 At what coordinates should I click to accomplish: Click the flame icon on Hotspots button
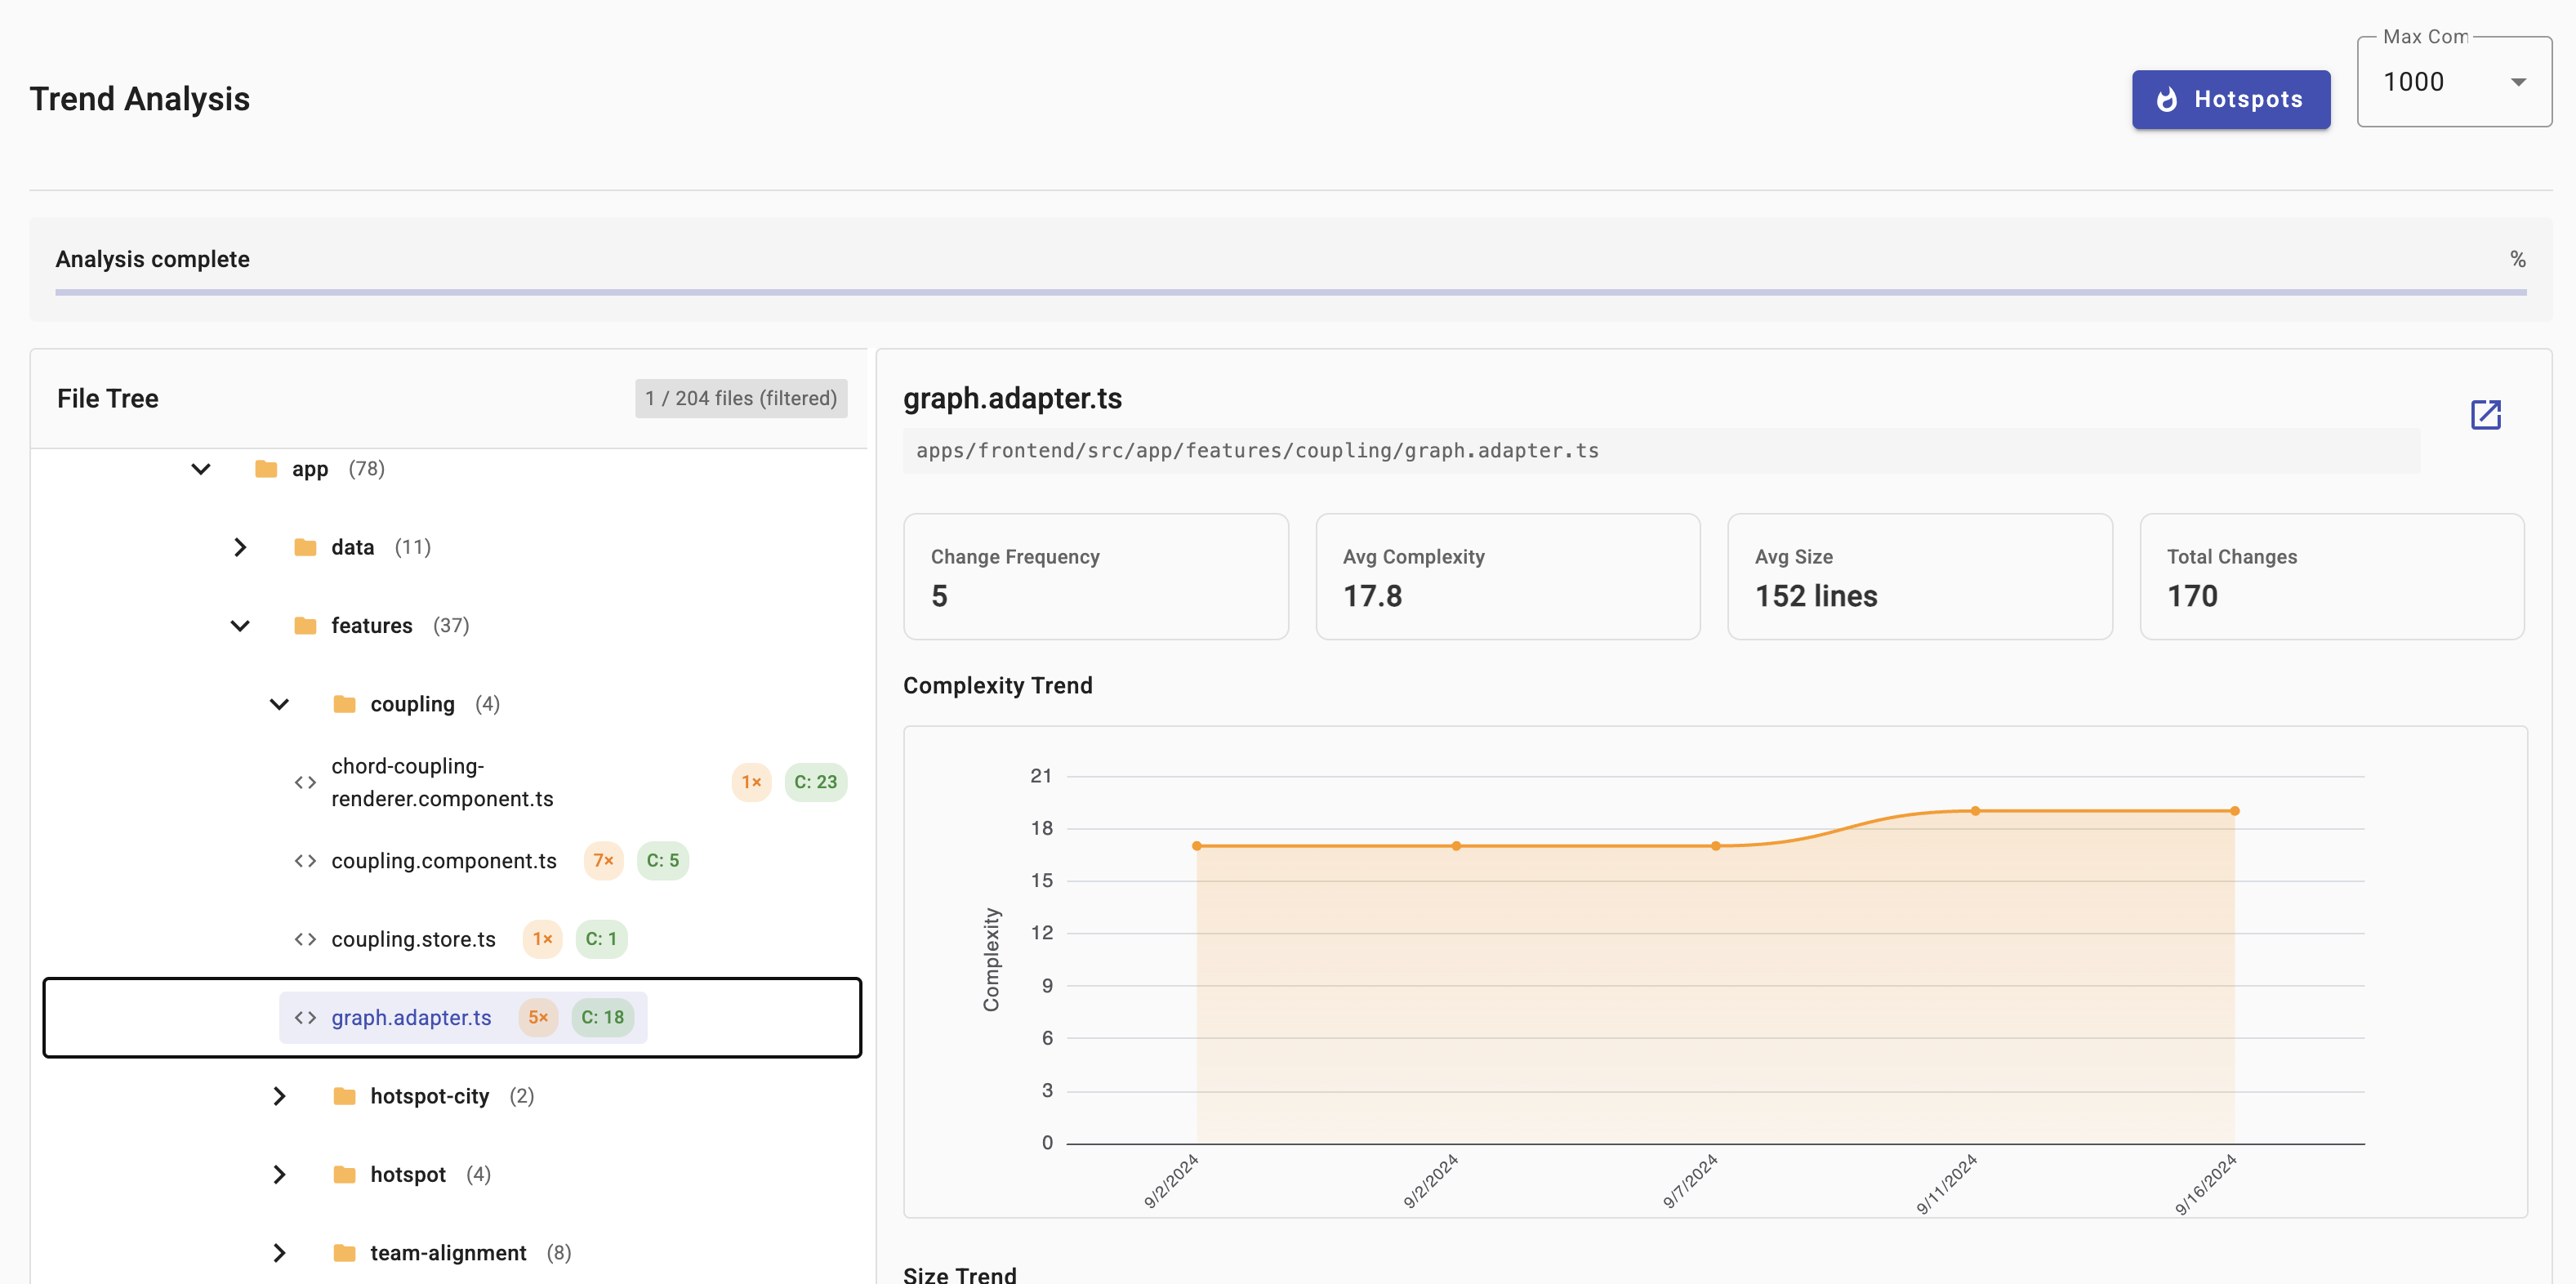pos(2167,100)
